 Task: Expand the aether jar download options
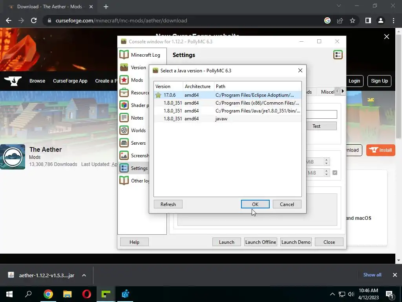coord(84,275)
